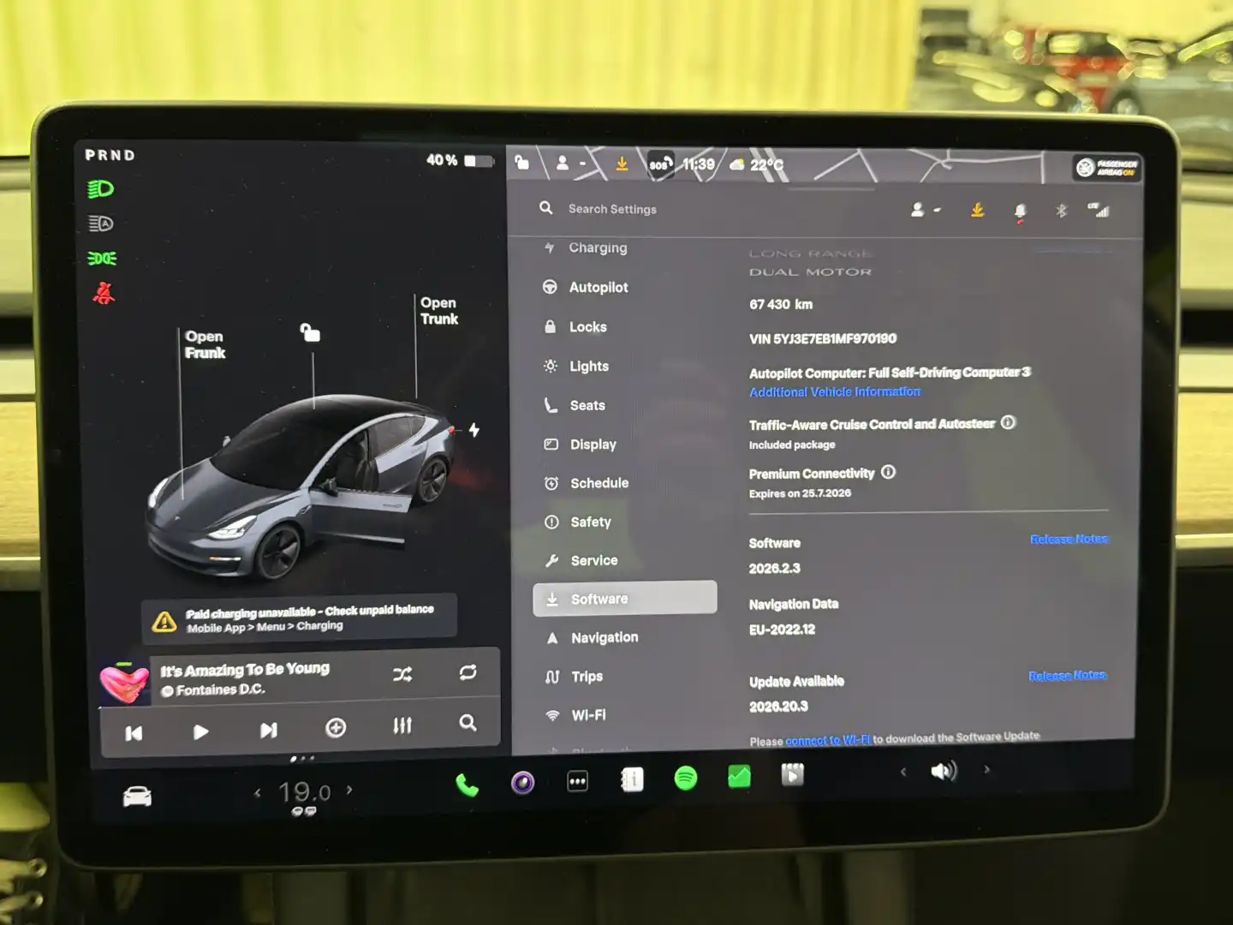Toggle repeat in the media player
Viewport: 1233px width, 925px height.
point(468,672)
